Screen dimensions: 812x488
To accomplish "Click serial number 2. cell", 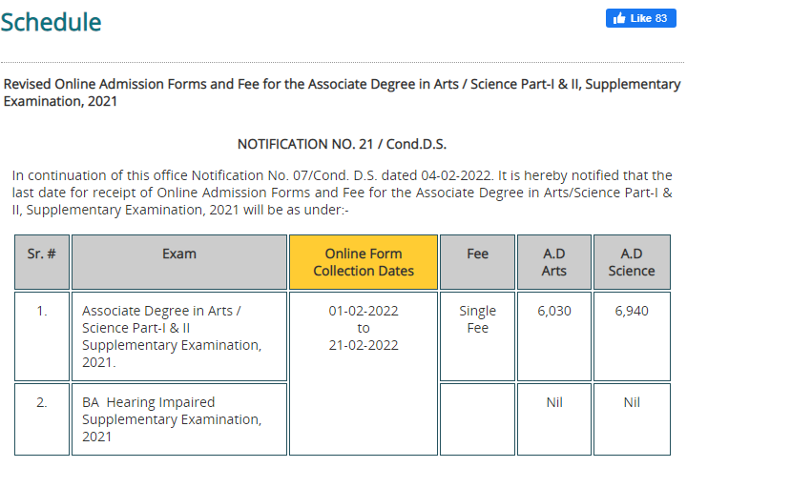I will pos(42,419).
